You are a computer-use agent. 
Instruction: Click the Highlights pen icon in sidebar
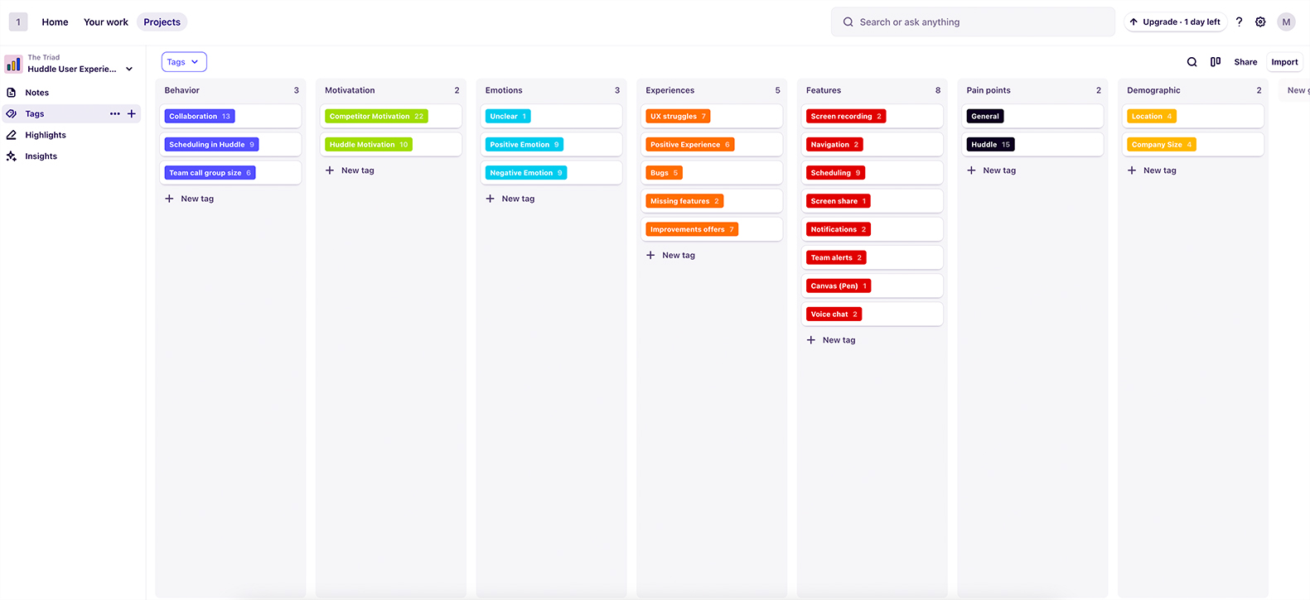pyautogui.click(x=12, y=135)
